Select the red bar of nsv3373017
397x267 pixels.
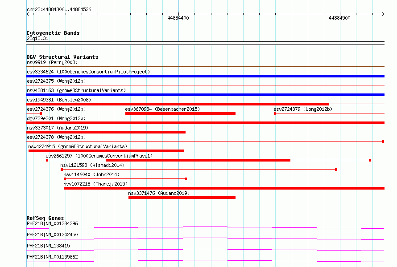coord(106,132)
